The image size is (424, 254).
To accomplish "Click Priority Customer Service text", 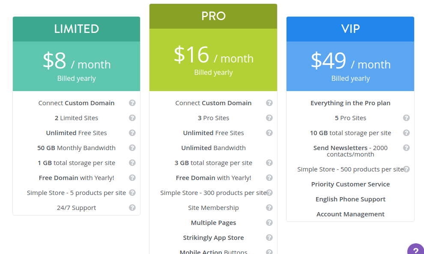I will (350, 184).
